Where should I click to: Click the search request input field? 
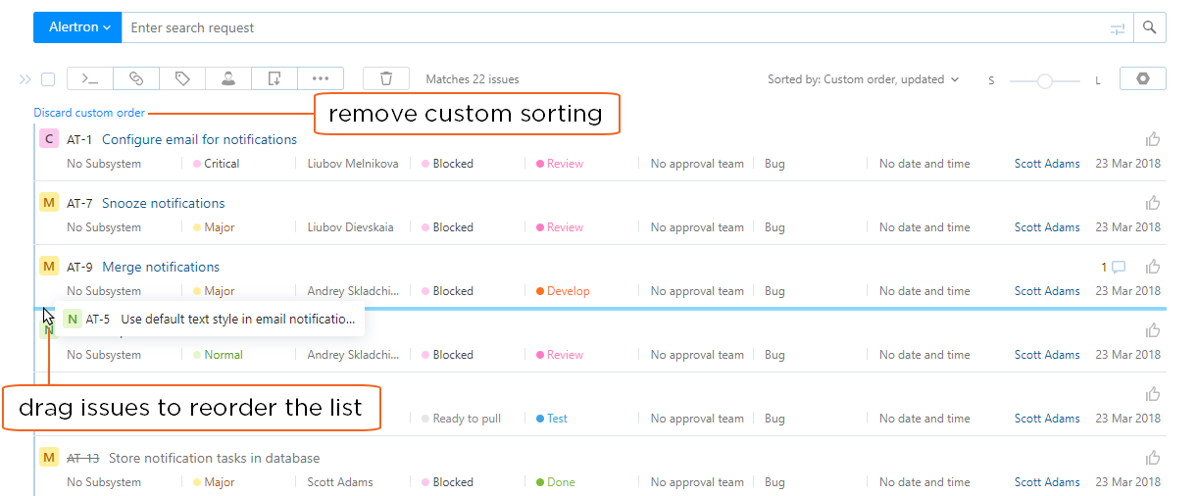coord(608,28)
